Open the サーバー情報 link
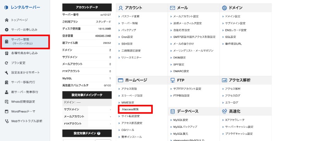The width and height of the screenshot is (334, 141). point(129,23)
